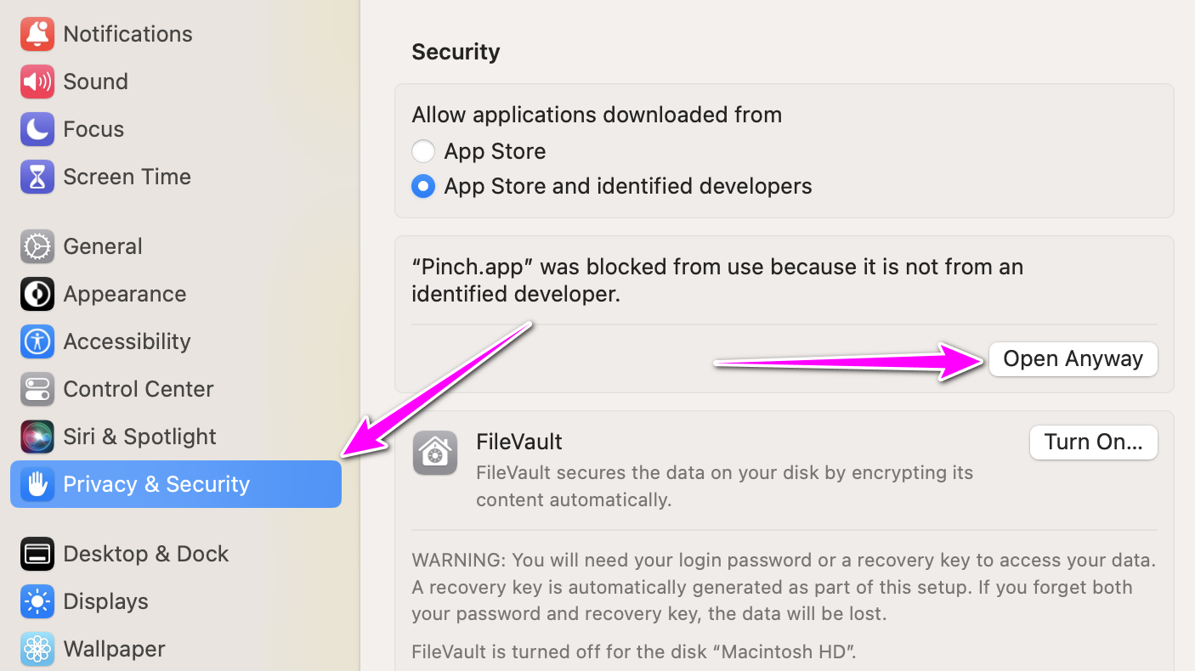
Task: Click the Desktop & Dock icon
Action: (x=37, y=554)
